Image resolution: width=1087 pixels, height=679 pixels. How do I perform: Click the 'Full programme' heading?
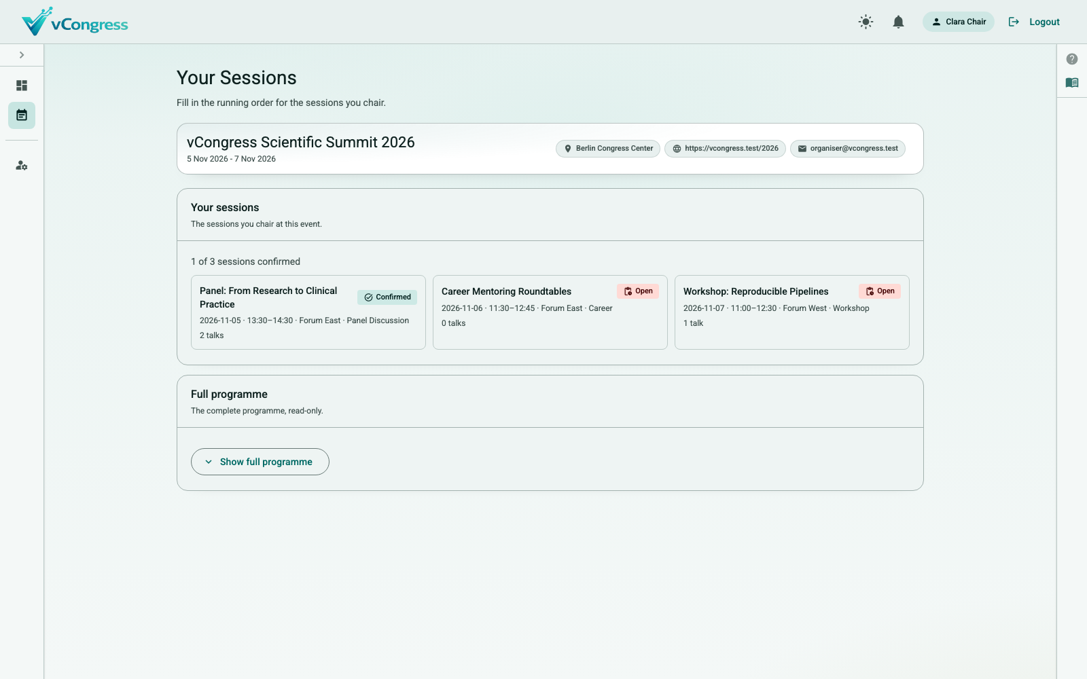coord(229,394)
